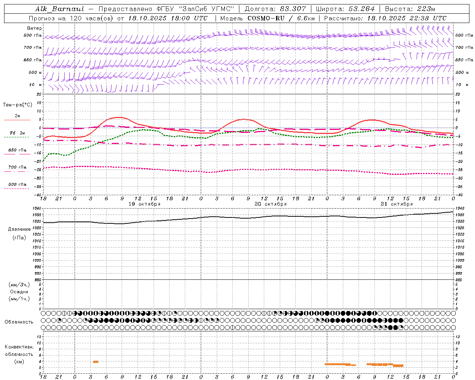Click the Ветер panel label
The height and width of the screenshot is (380, 475).
coord(35,28)
